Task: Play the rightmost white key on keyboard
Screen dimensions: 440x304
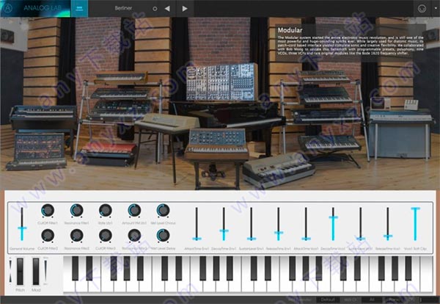Action: point(427,274)
